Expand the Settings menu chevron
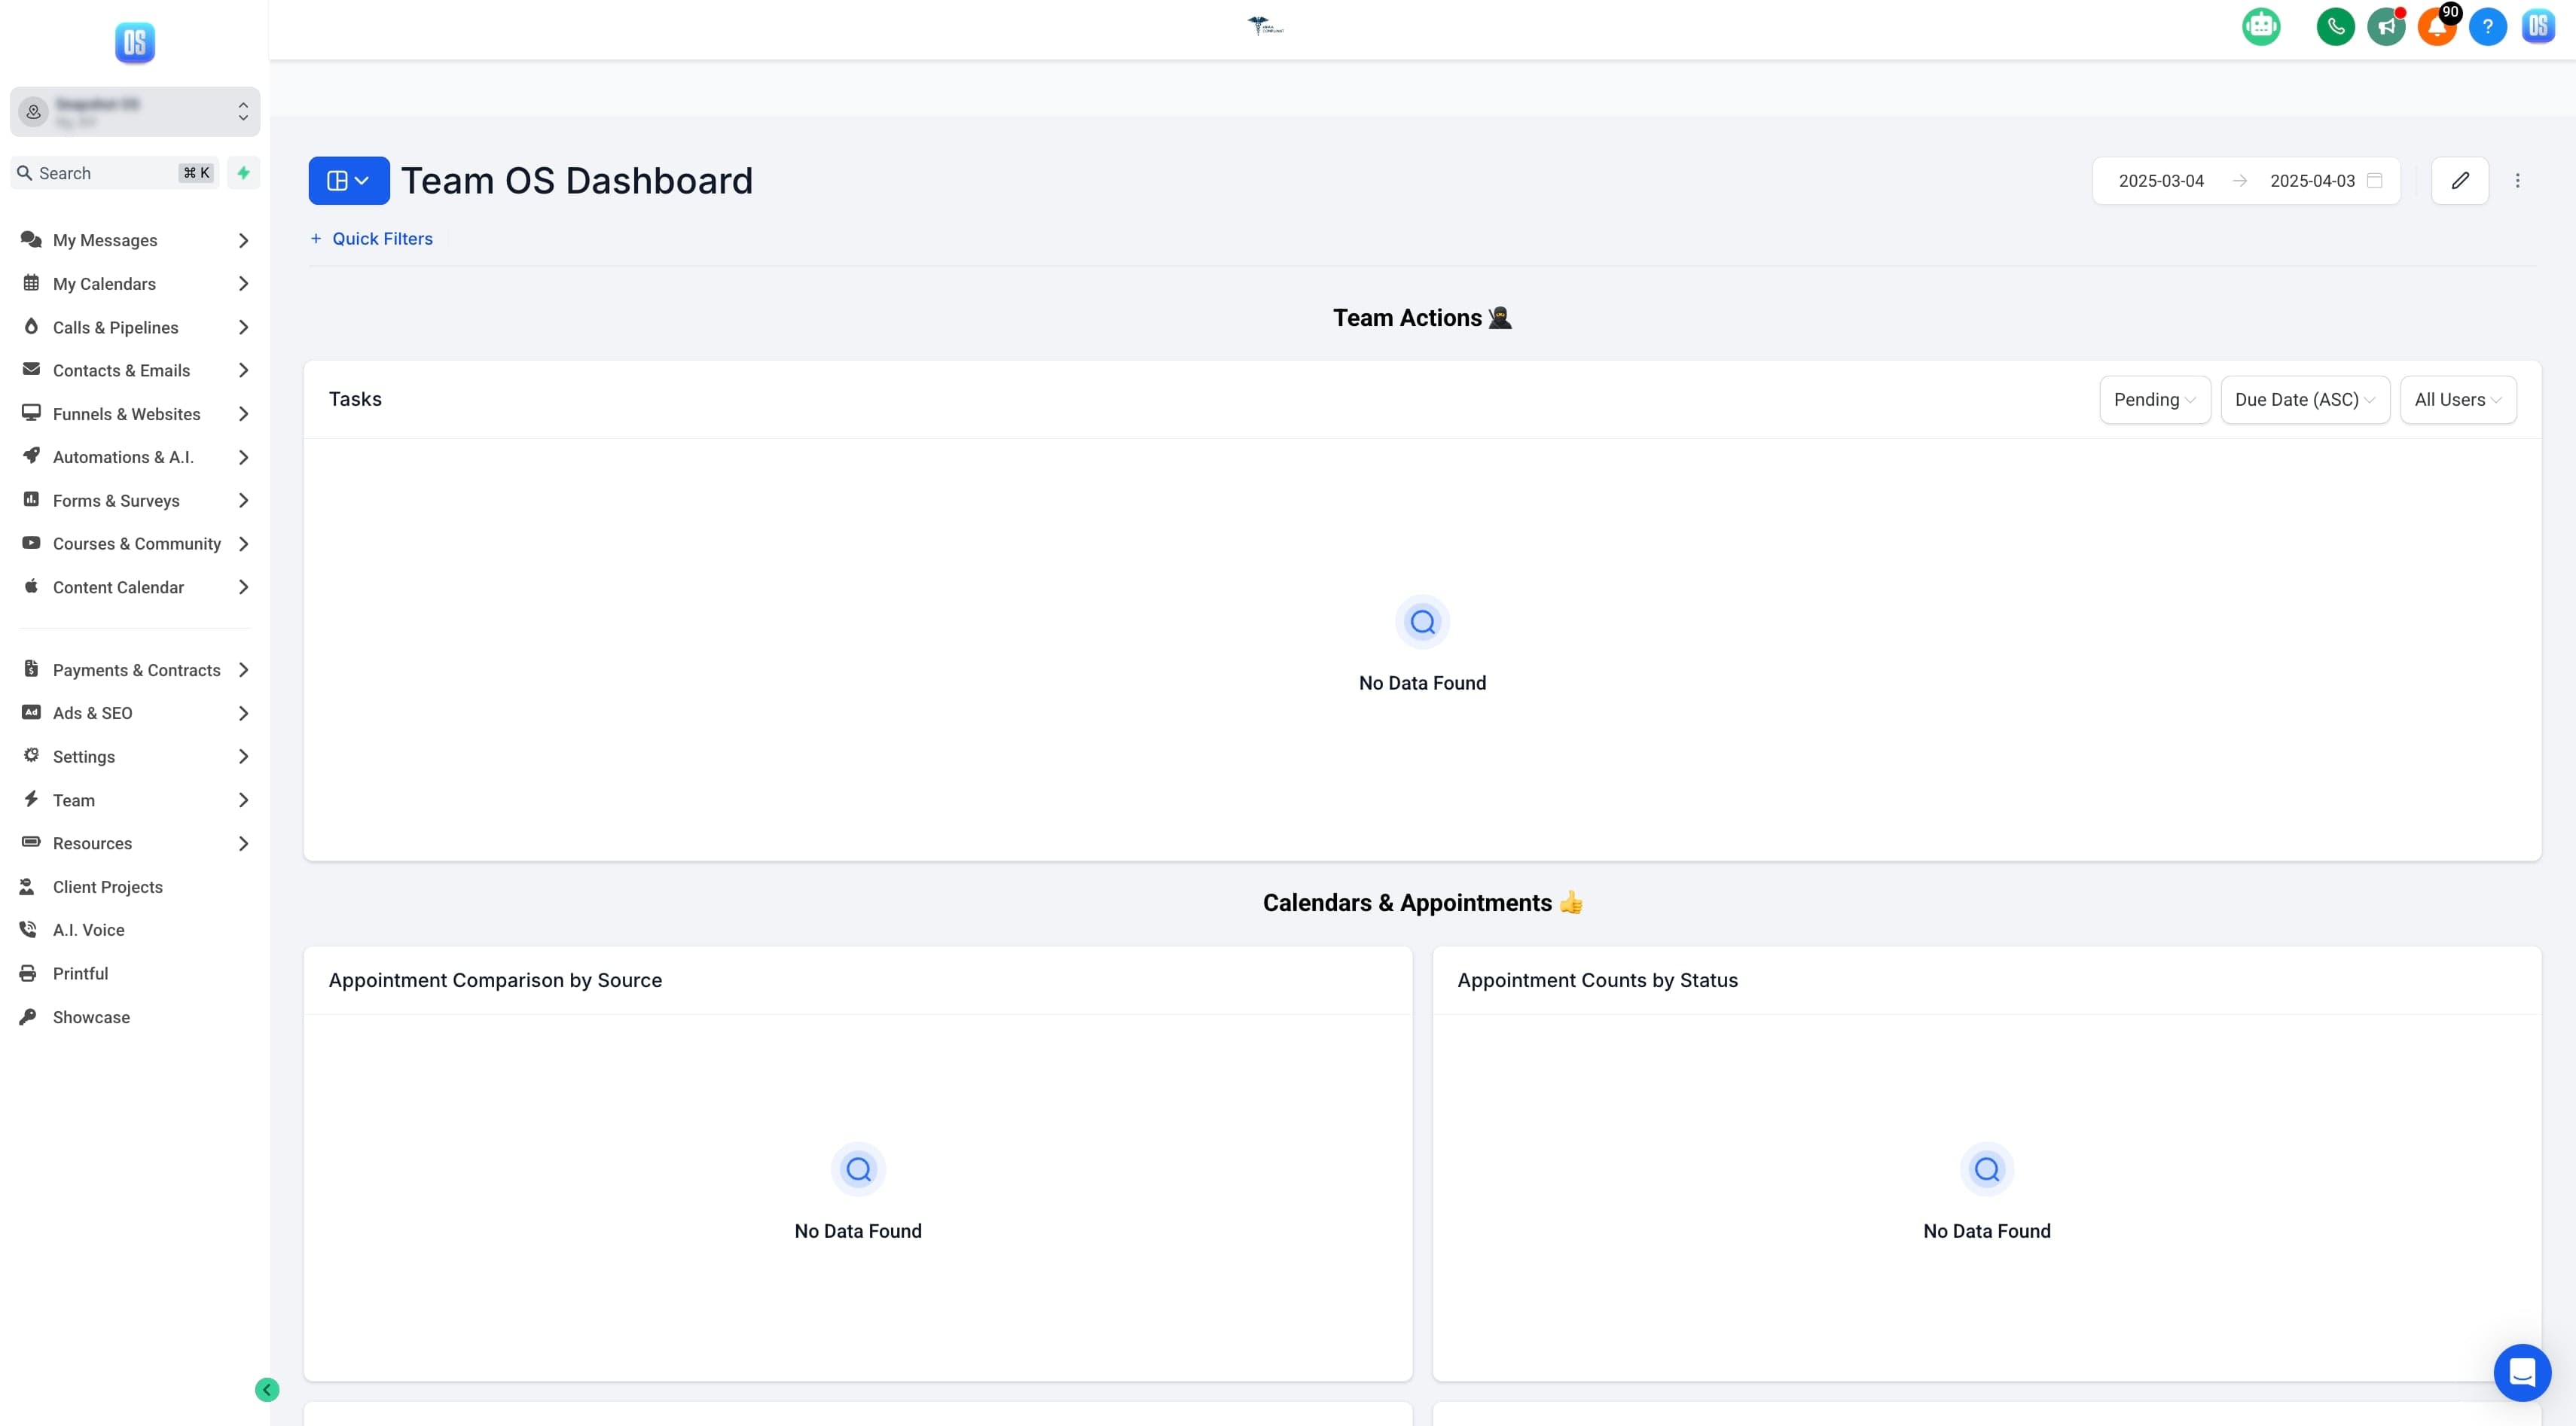This screenshot has width=2576, height=1426. tap(243, 757)
